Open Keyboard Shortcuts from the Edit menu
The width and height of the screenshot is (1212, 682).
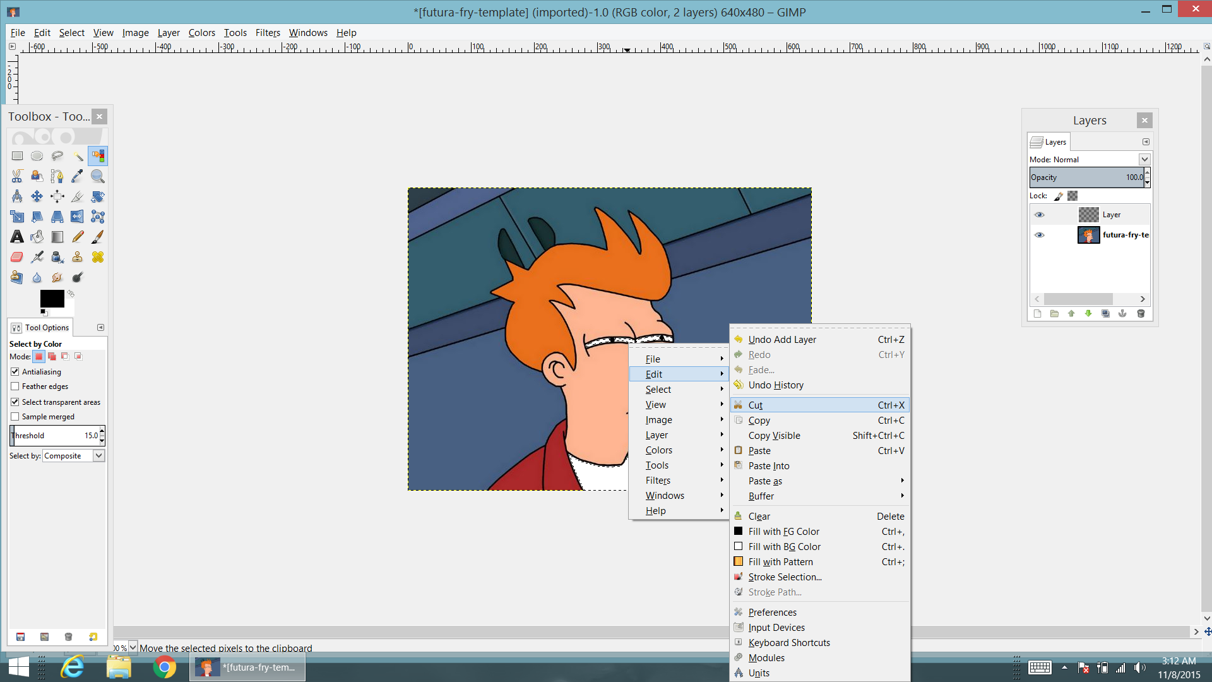(x=820, y=643)
